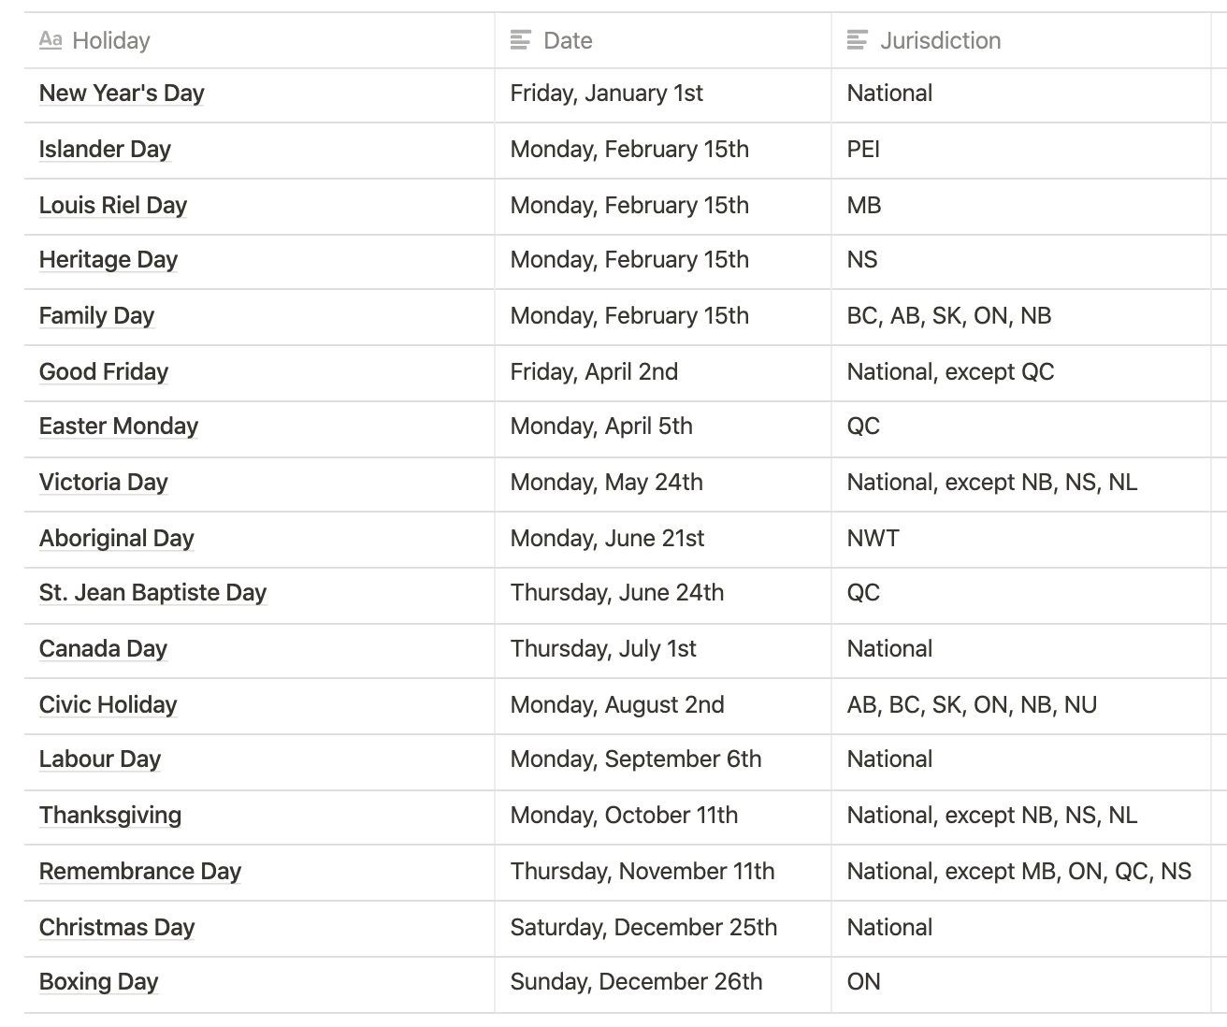Select the 'Friday, January 1st' date cell

[x=663, y=94]
